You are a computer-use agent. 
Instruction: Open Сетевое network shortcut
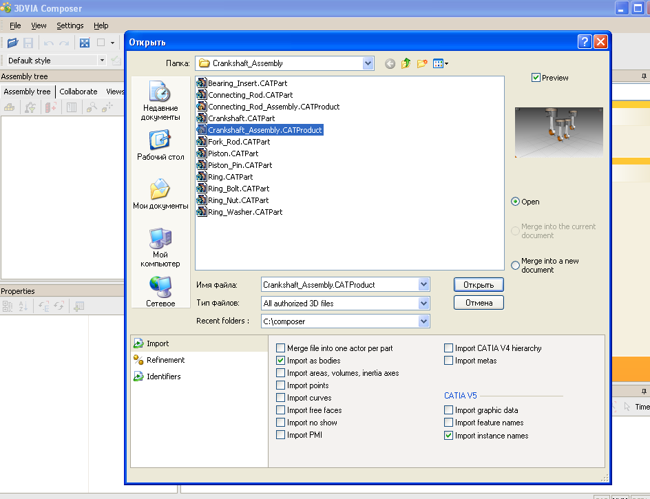[160, 292]
